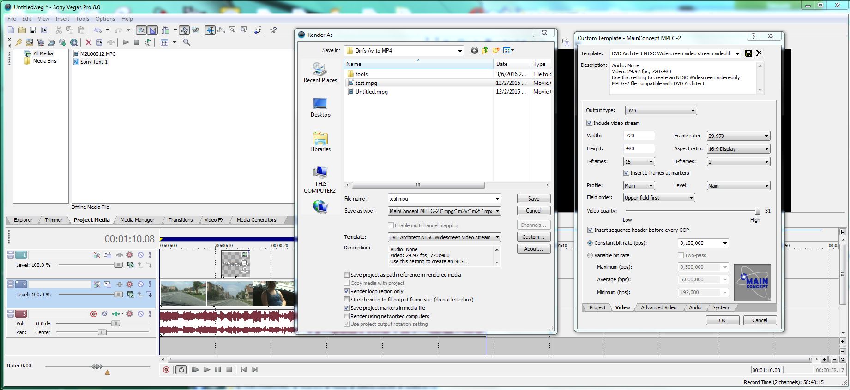Select the Normal Edit tool
This screenshot has width=850, height=390.
(210, 30)
